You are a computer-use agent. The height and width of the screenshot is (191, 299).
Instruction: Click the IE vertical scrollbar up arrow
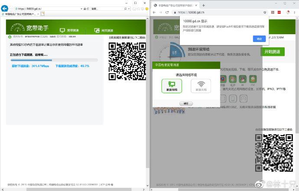[x=147, y=19]
